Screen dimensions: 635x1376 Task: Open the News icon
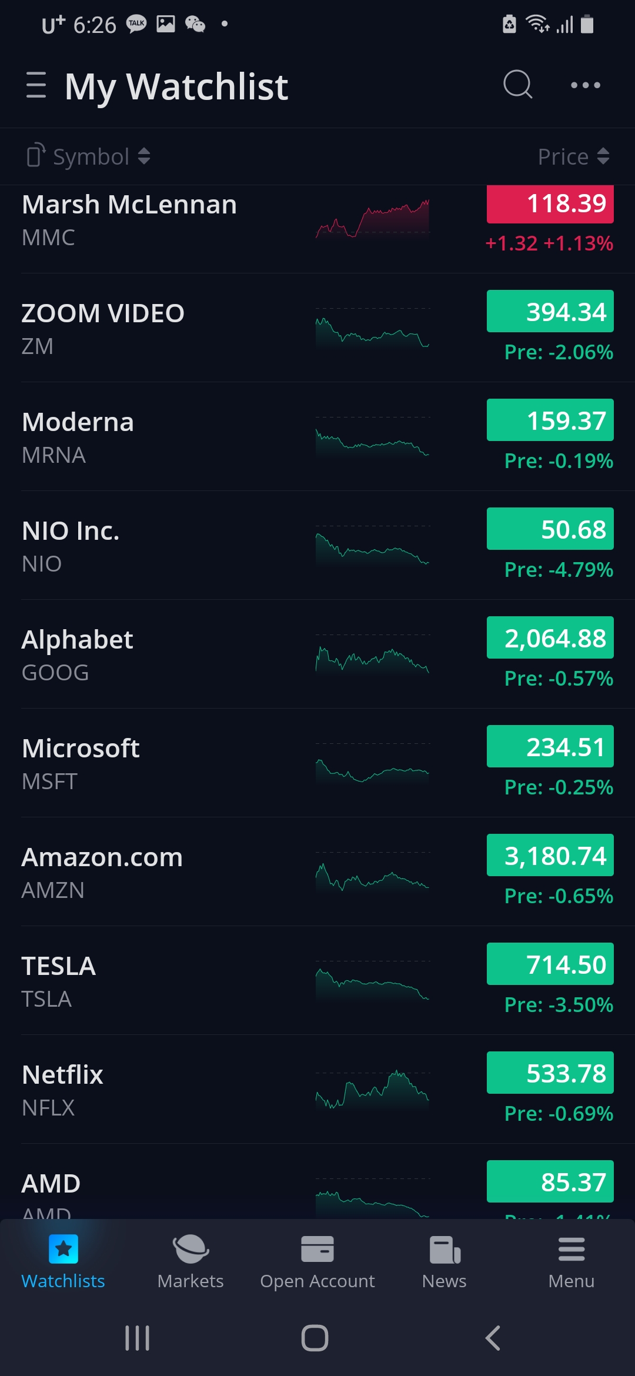coord(444,1249)
